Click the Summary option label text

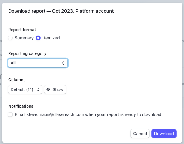[24, 38]
